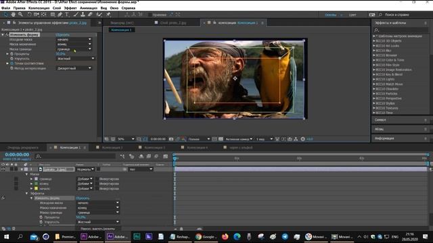This screenshot has width=433, height=243.
Task: Select the Puppet Pin tool
Action: [108, 15]
